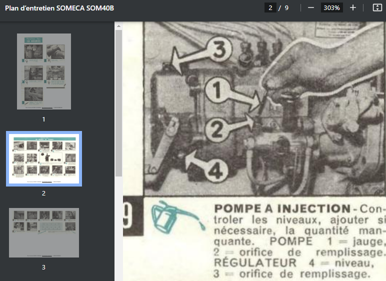Click the teal oil can illustration
386x281 pixels.
177,216
